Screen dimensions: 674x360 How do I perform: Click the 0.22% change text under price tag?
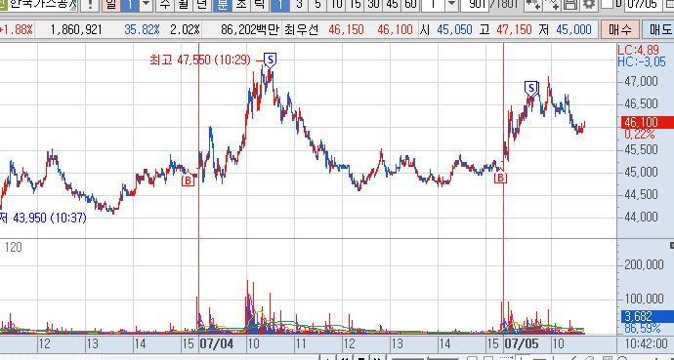pos(639,135)
